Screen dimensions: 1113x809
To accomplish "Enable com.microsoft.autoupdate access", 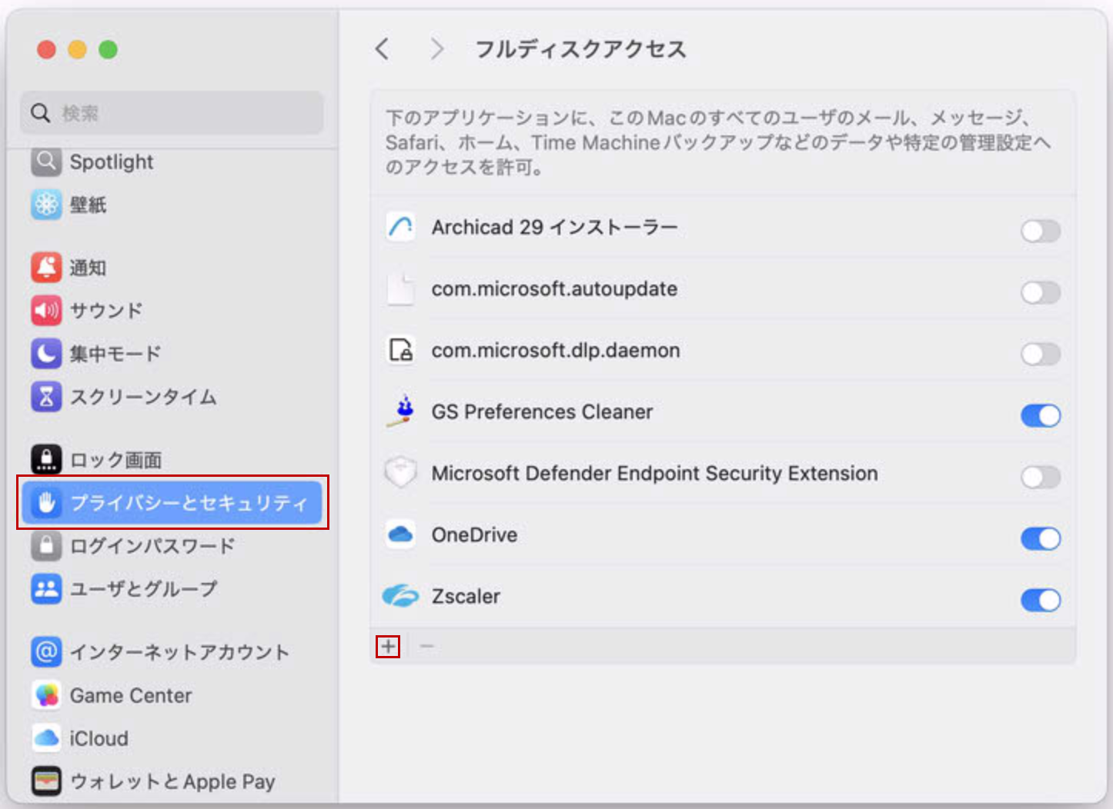I will (x=1040, y=293).
